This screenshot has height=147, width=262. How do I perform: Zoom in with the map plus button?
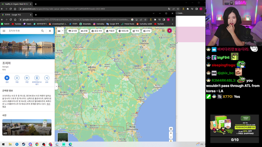(x=171, y=134)
